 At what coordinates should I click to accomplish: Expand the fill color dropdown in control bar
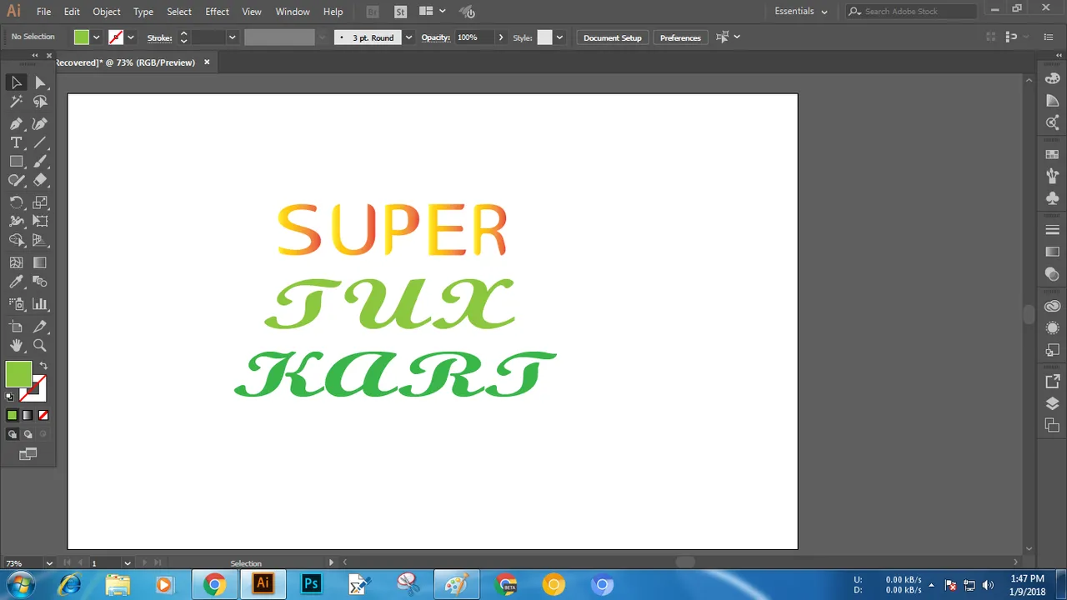97,37
